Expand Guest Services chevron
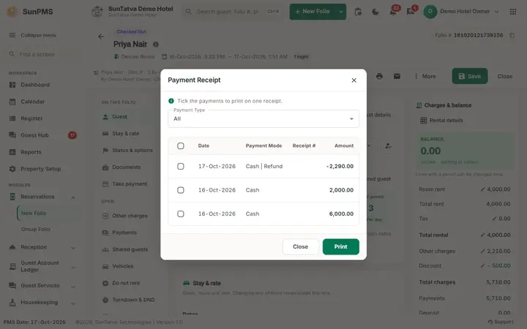Screen dimensions: 527x329 pyautogui.click(x=73, y=287)
